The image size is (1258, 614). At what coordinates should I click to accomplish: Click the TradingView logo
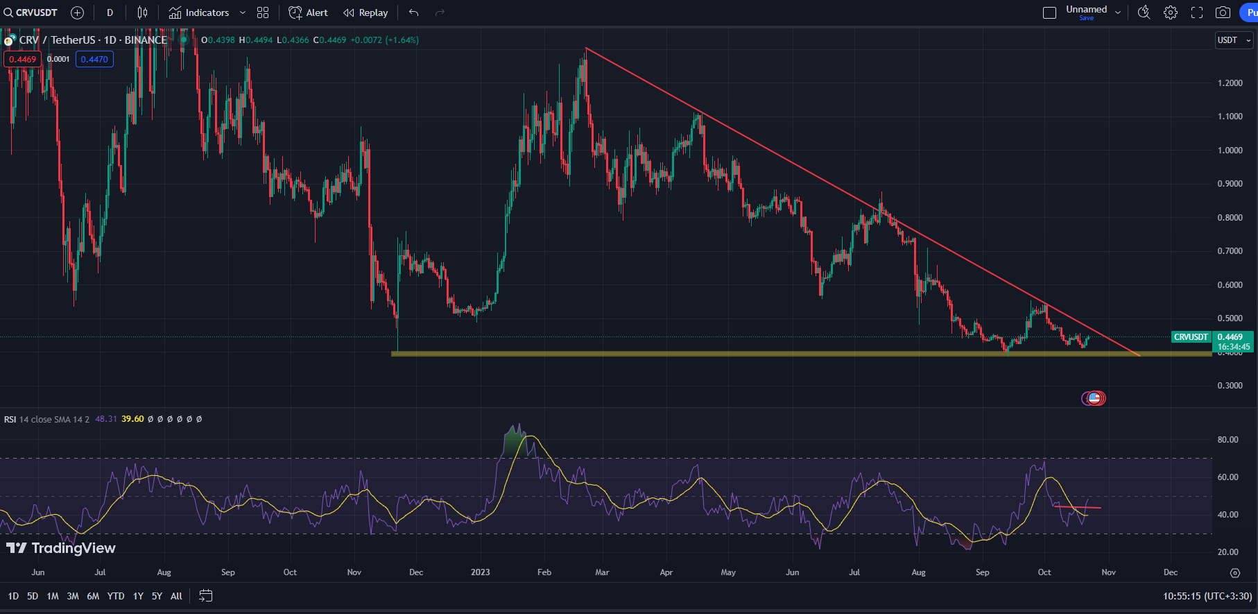click(x=61, y=548)
